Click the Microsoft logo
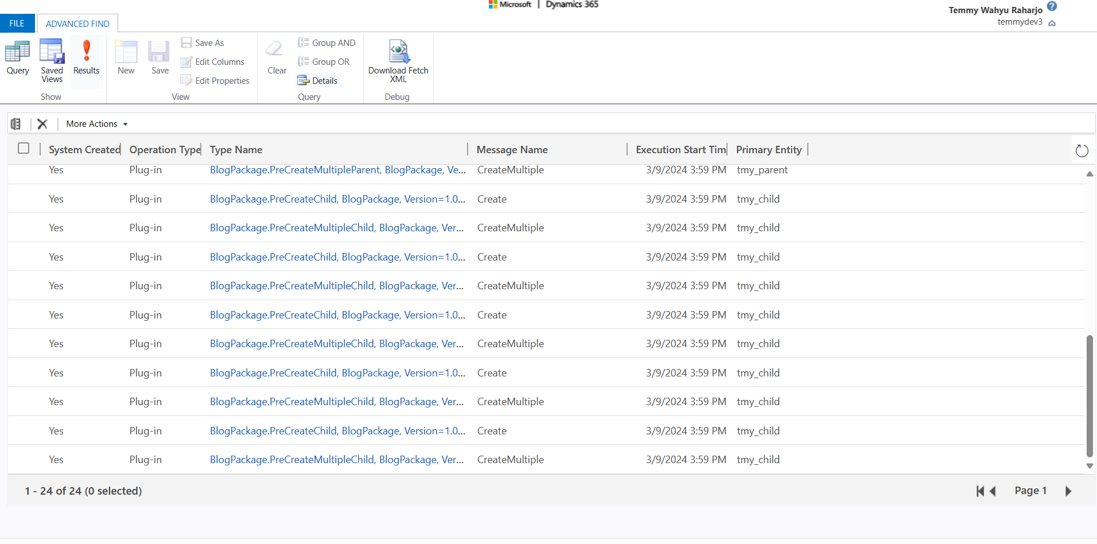The image size is (1097, 544). [x=509, y=5]
